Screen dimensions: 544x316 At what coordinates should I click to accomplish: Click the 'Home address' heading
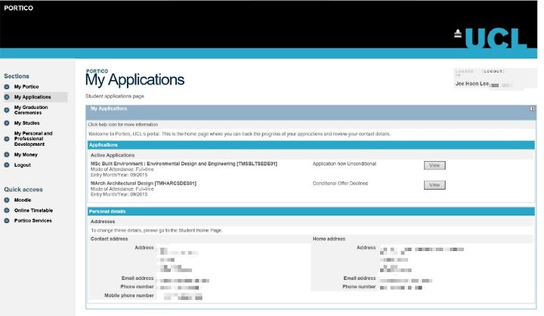329,239
